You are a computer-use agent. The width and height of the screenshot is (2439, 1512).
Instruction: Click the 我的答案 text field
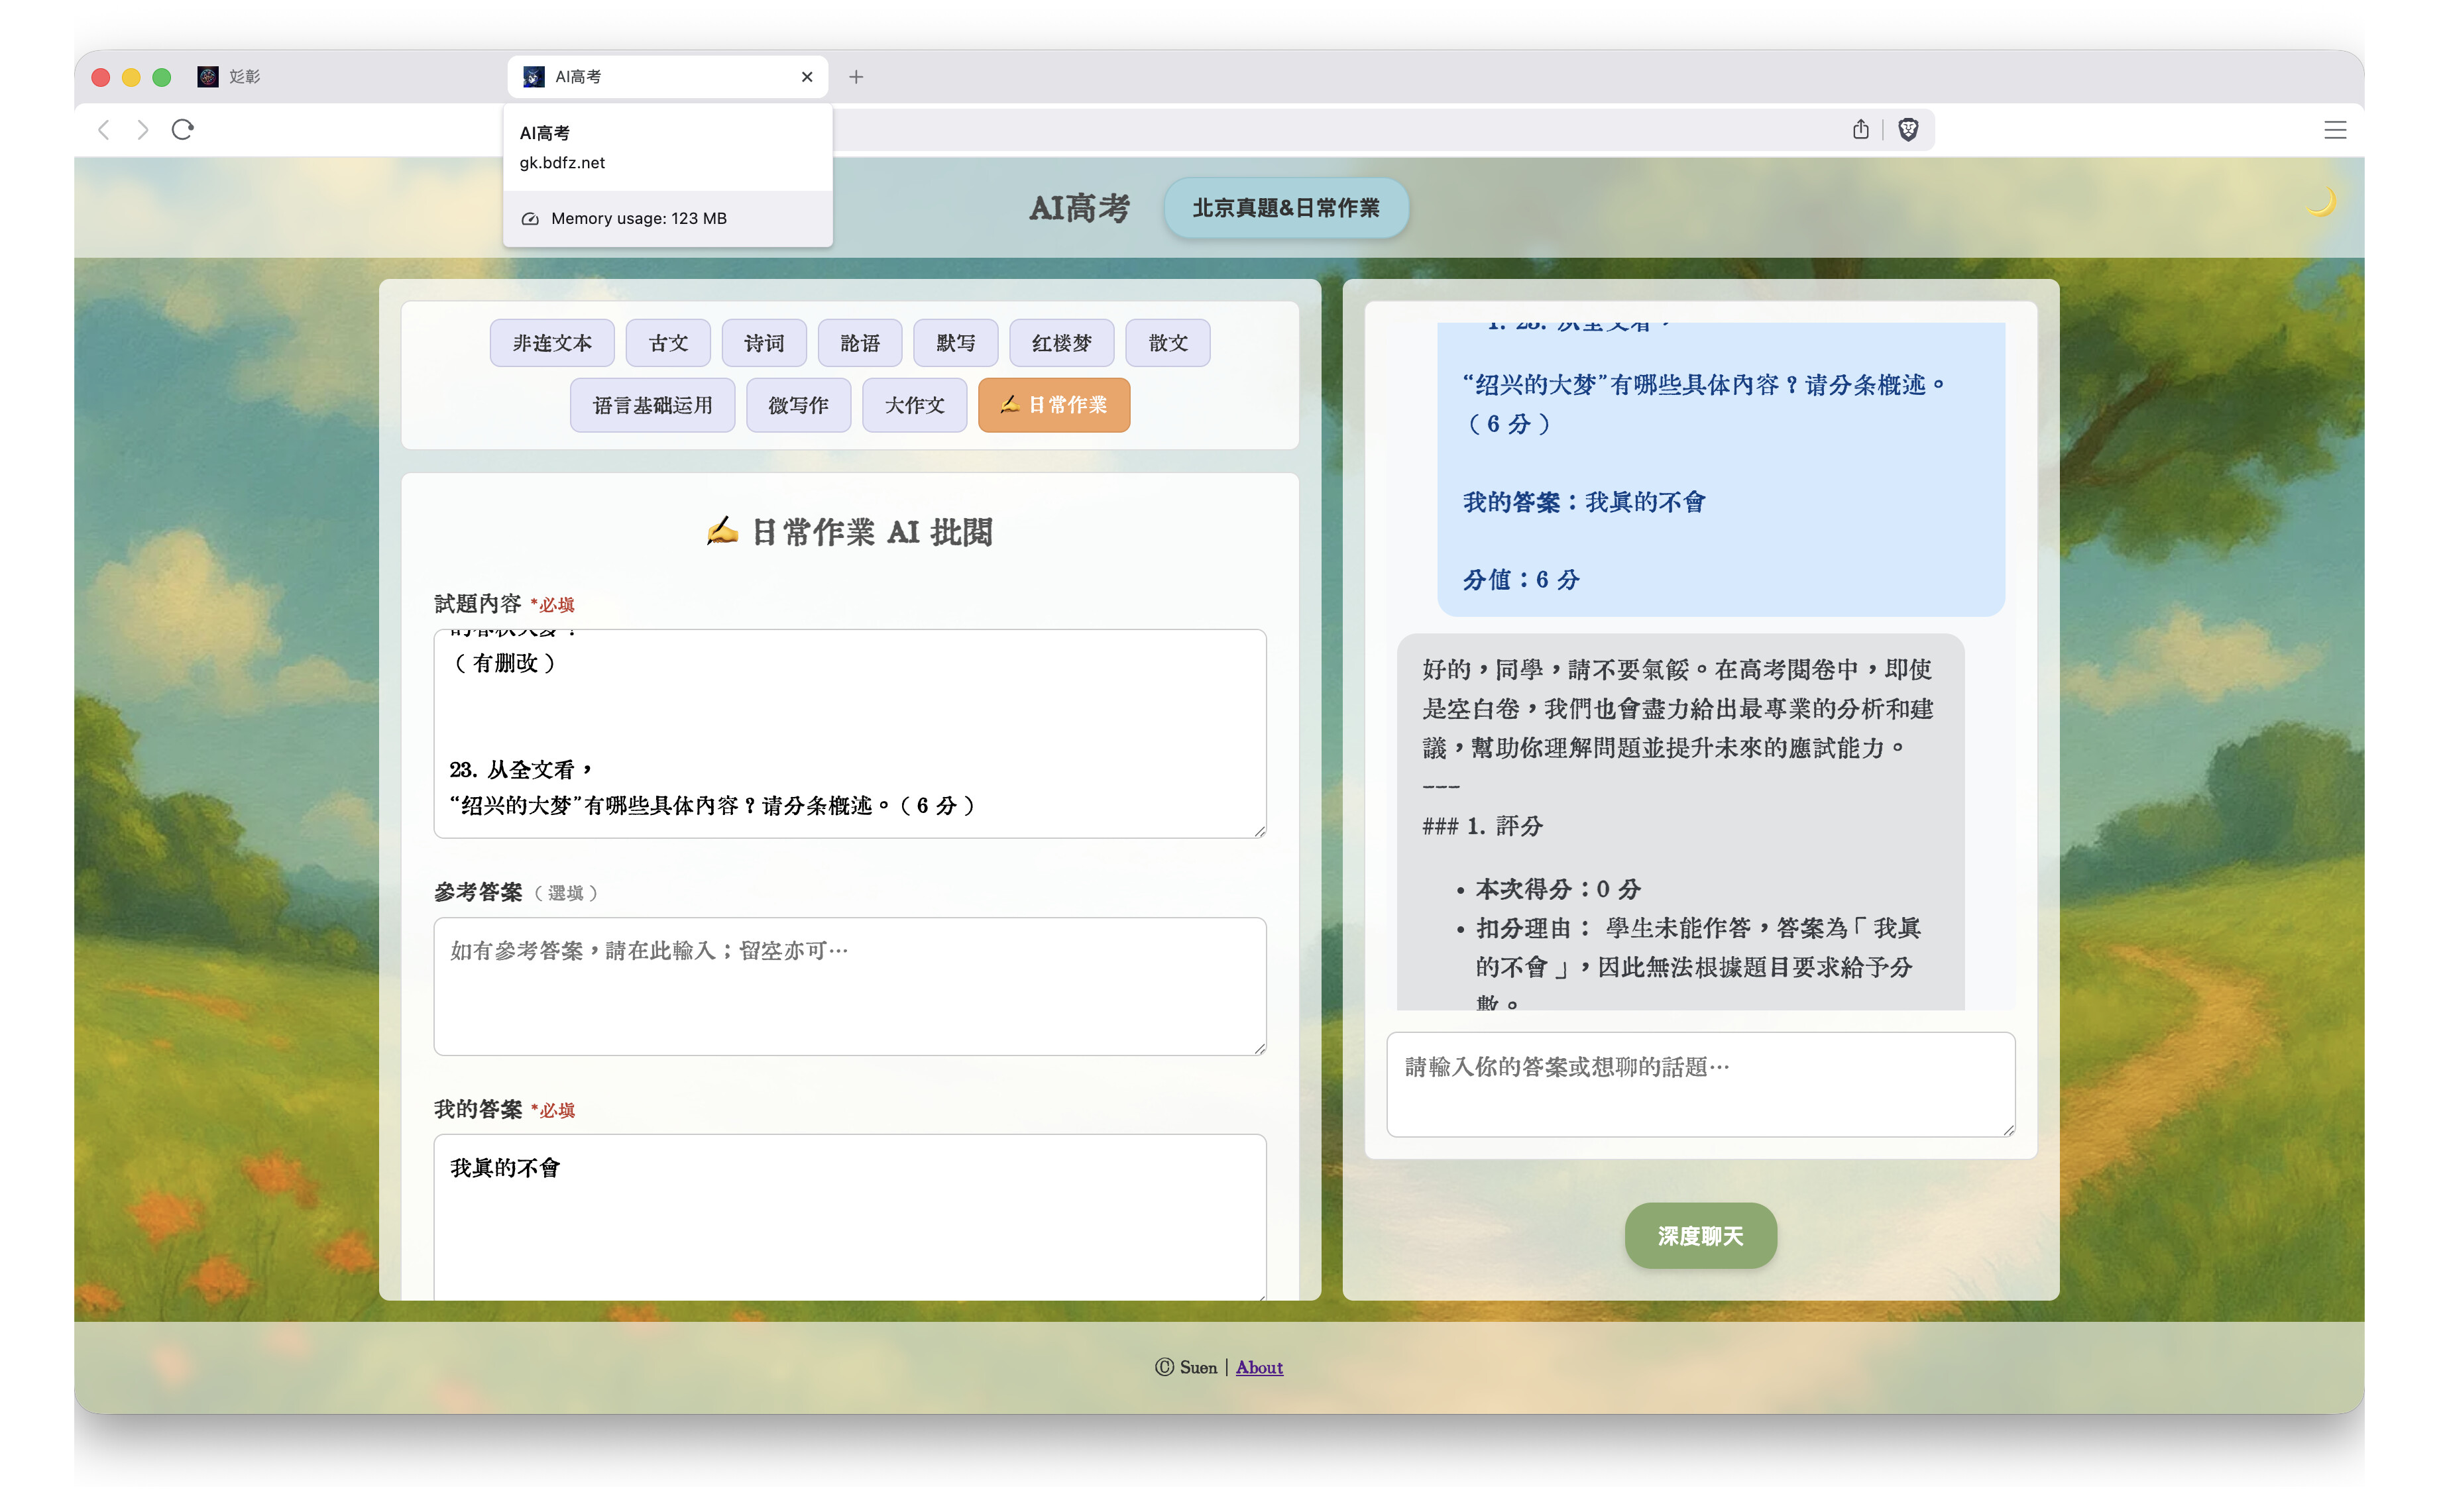coord(849,1215)
